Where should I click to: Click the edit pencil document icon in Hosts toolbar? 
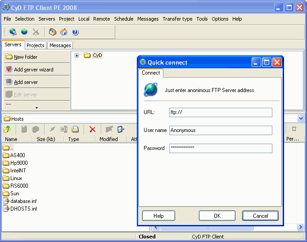[121, 129]
